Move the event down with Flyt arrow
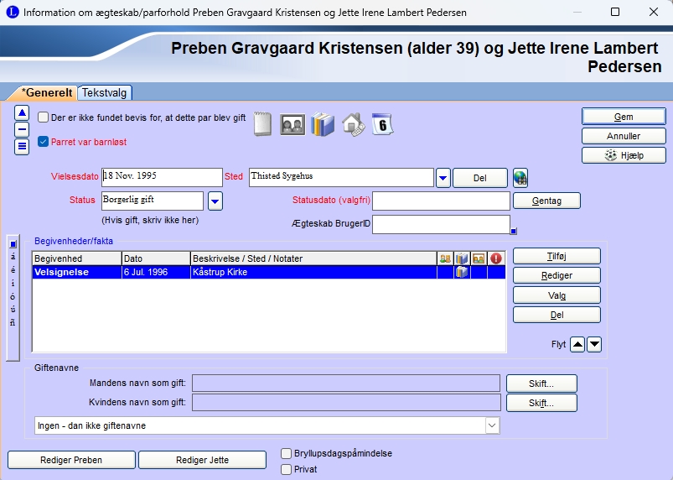Screen dimensions: 673x480 (594, 344)
